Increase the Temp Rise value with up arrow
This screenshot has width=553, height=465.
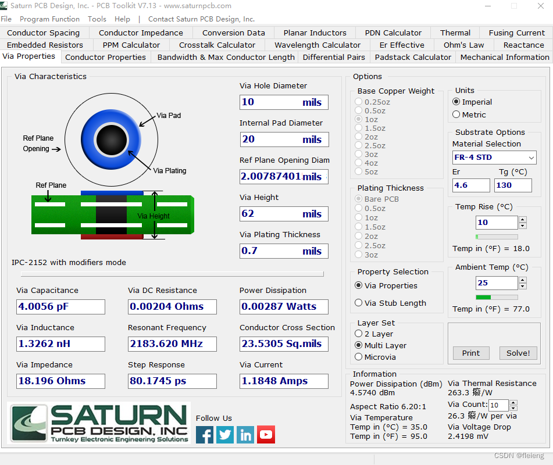[x=523, y=220]
